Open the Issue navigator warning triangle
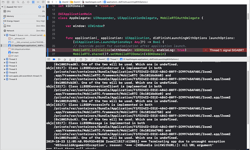 [x=23, y=2]
